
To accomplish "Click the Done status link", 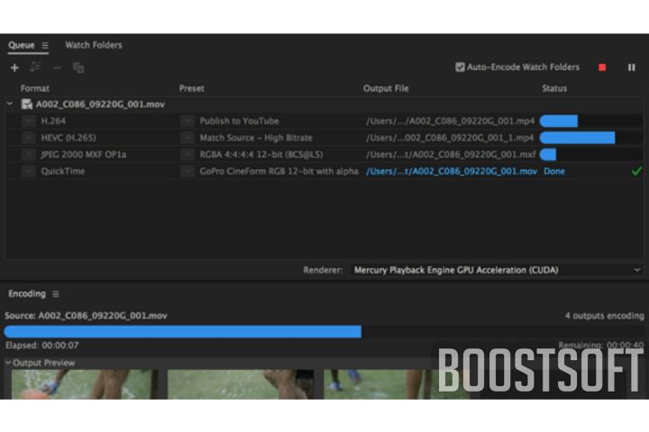I will pyautogui.click(x=554, y=171).
